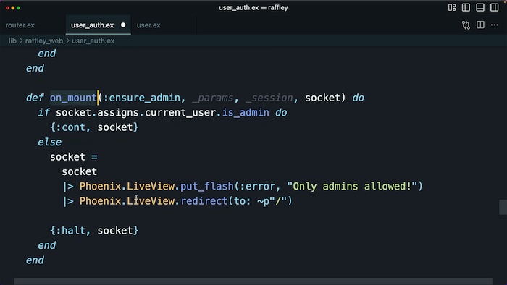Click the is_admin field in the if condition

(246, 112)
